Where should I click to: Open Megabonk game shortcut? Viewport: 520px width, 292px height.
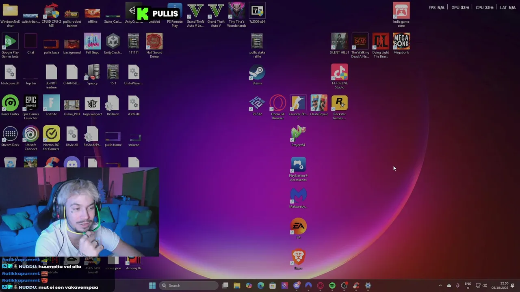[401, 44]
